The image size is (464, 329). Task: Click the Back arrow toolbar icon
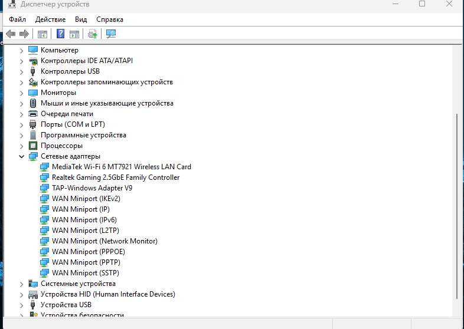[x=11, y=34]
